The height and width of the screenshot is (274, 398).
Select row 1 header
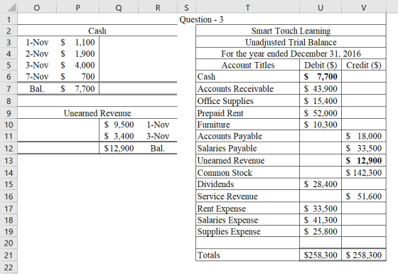9,20
